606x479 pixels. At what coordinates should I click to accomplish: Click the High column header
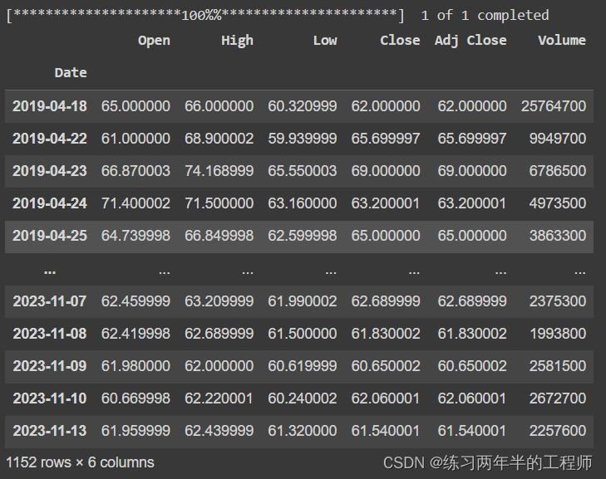pyautogui.click(x=237, y=41)
